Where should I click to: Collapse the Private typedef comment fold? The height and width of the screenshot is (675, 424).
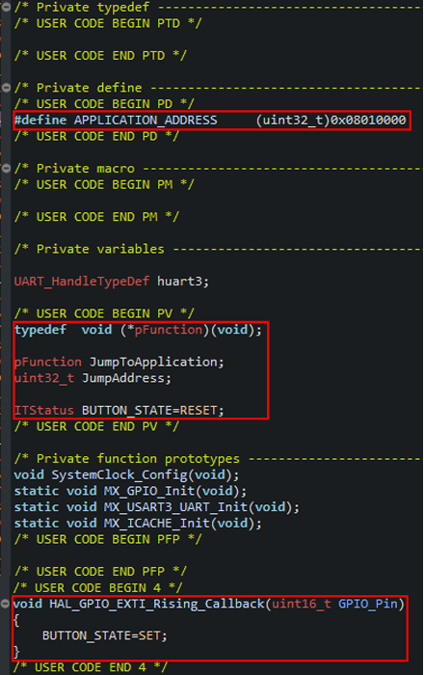(6, 7)
